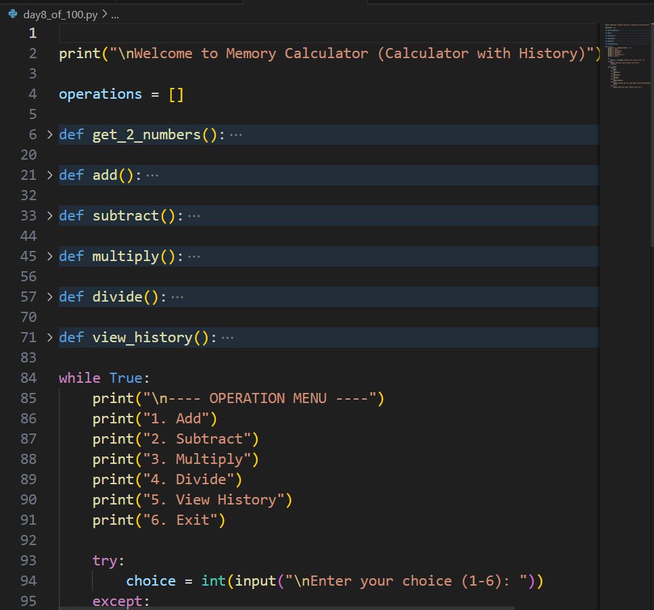Place cursor on empty line 1

(329, 33)
